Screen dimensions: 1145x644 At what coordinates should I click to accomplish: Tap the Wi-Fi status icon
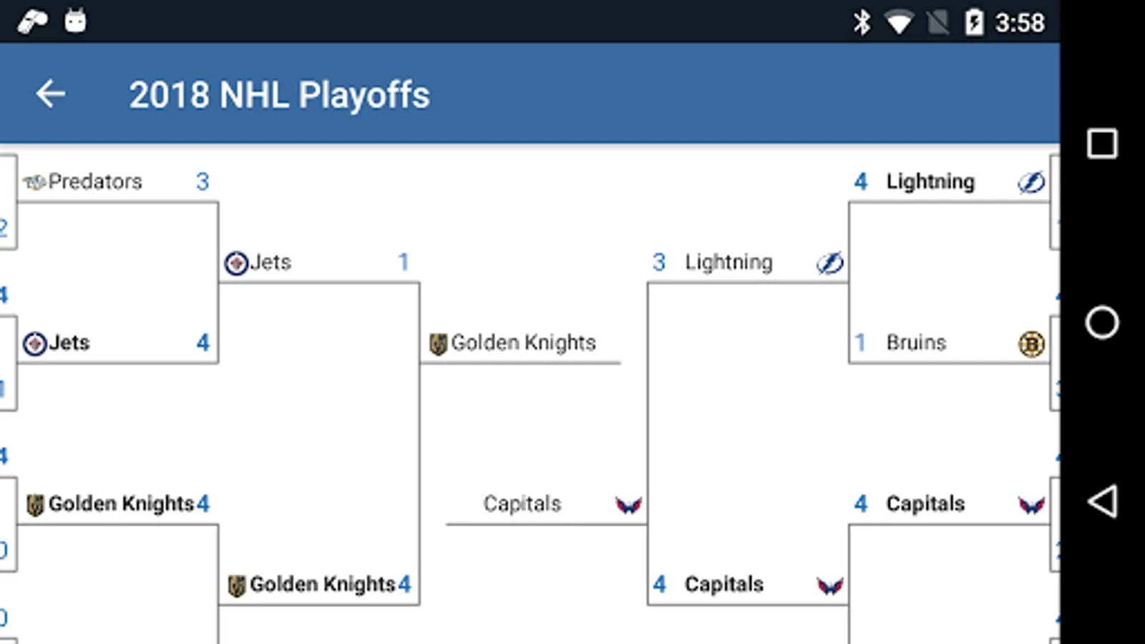pyautogui.click(x=899, y=22)
